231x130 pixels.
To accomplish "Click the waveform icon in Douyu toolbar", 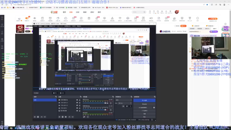I will coord(35,18).
